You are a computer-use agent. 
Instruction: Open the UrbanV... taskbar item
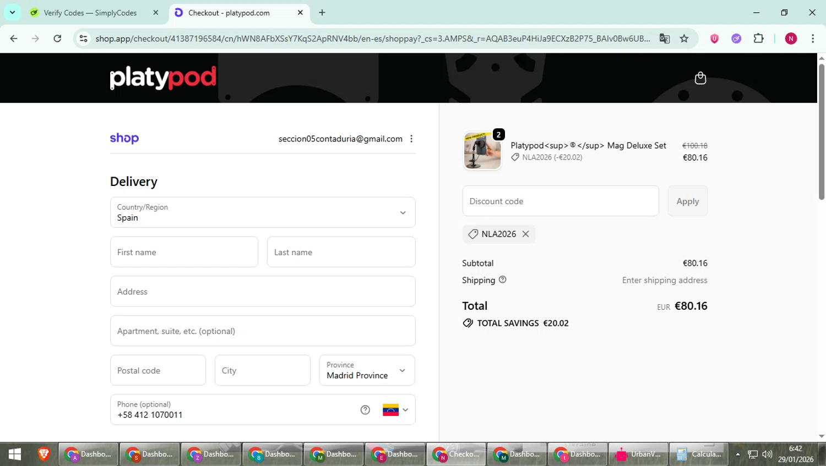[638, 454]
